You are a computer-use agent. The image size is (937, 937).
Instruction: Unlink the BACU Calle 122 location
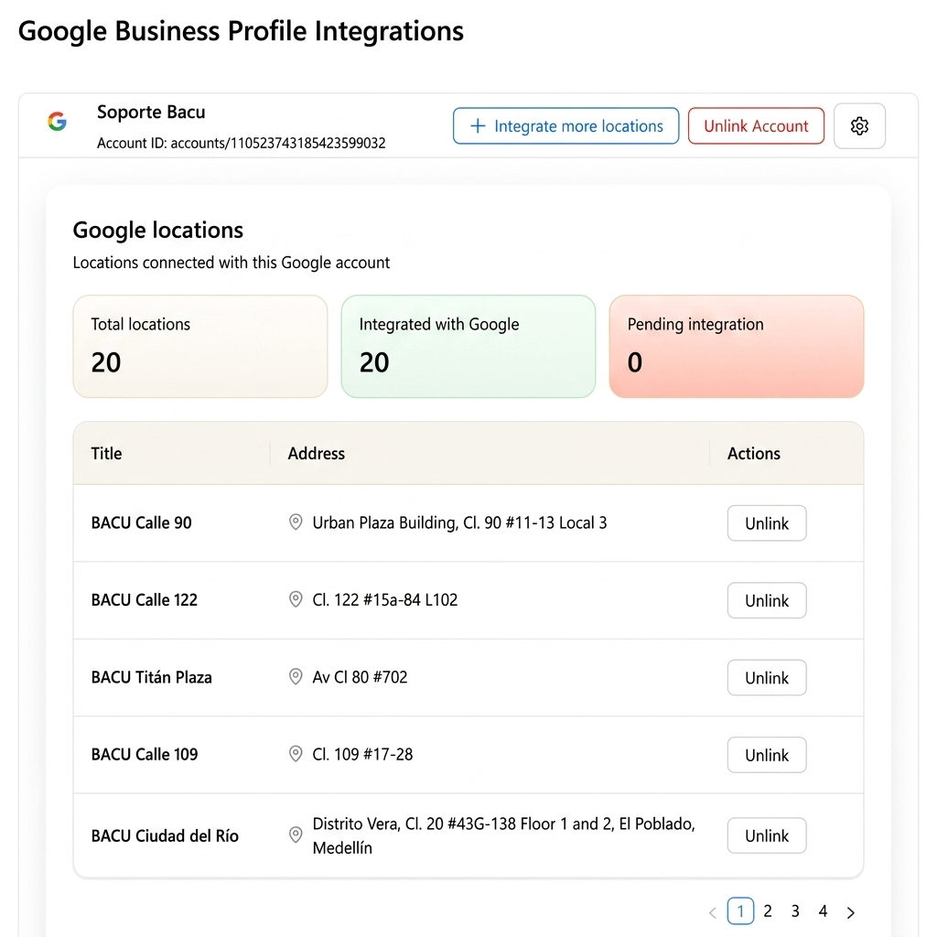click(x=767, y=600)
